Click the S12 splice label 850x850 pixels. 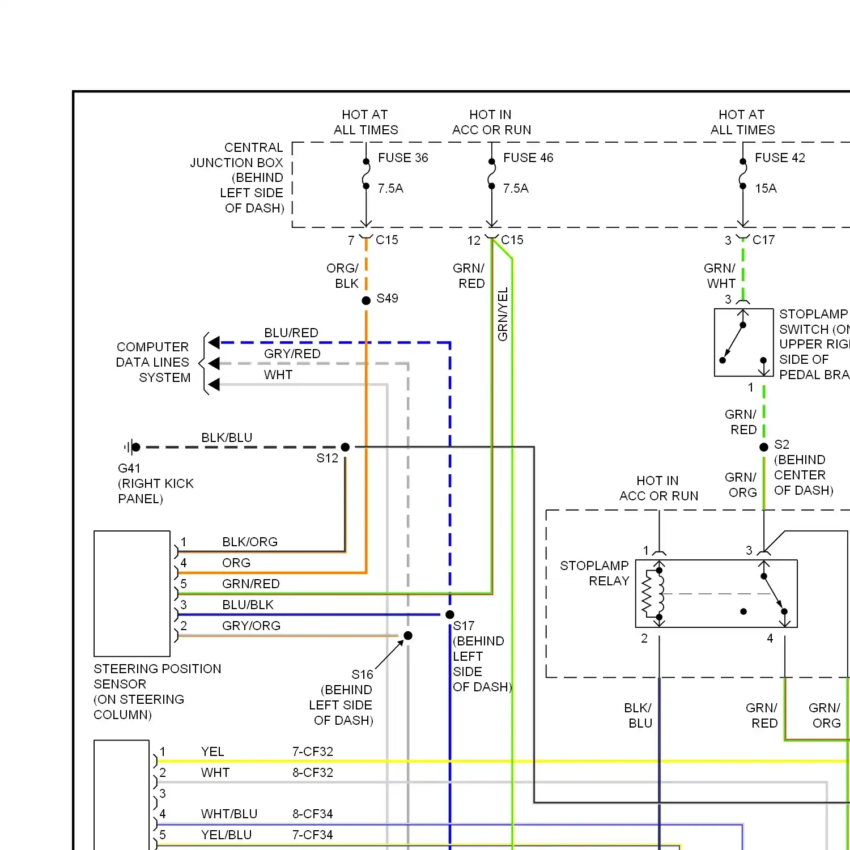point(327,458)
